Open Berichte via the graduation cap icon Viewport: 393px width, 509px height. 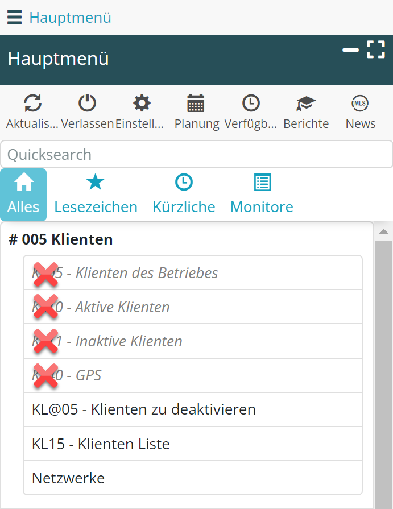click(x=306, y=104)
